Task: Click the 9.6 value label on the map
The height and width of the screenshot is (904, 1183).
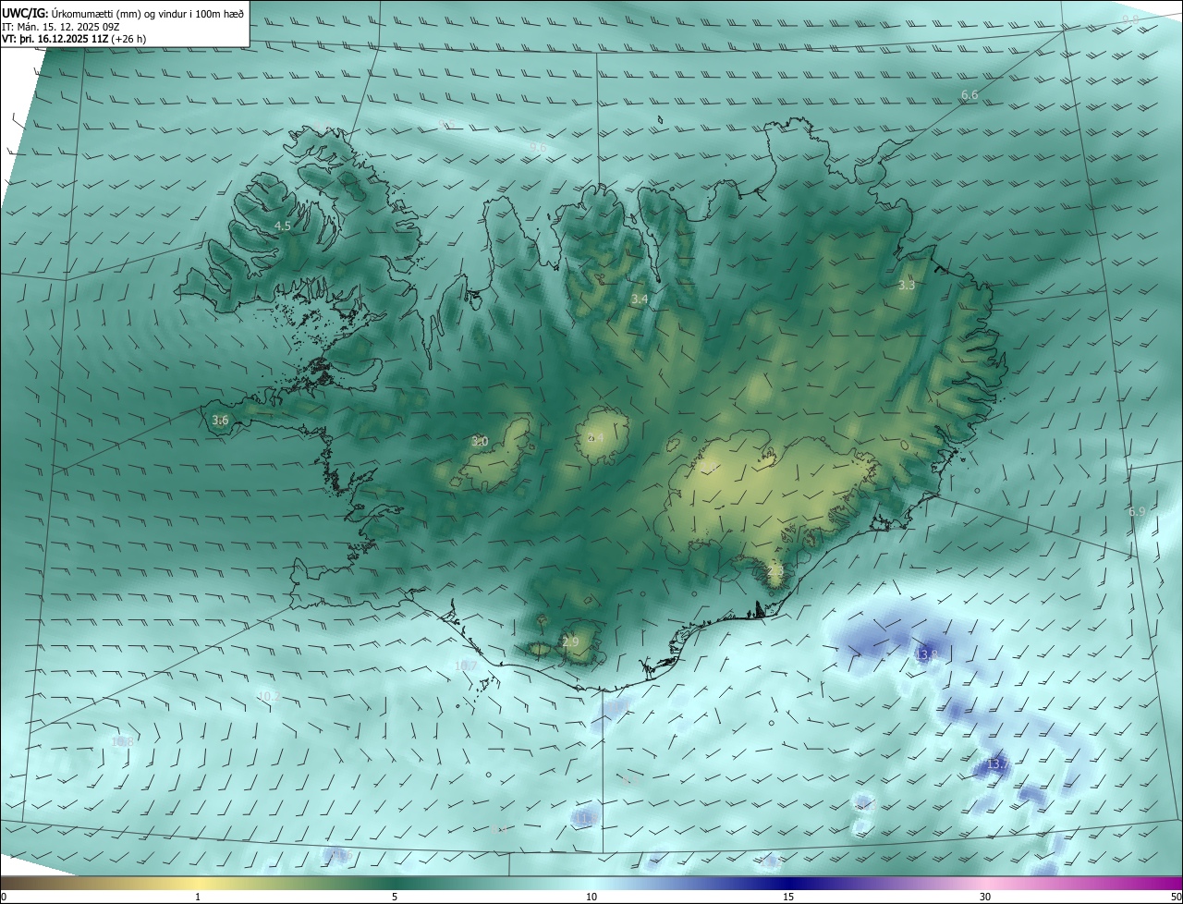Action: [538, 147]
